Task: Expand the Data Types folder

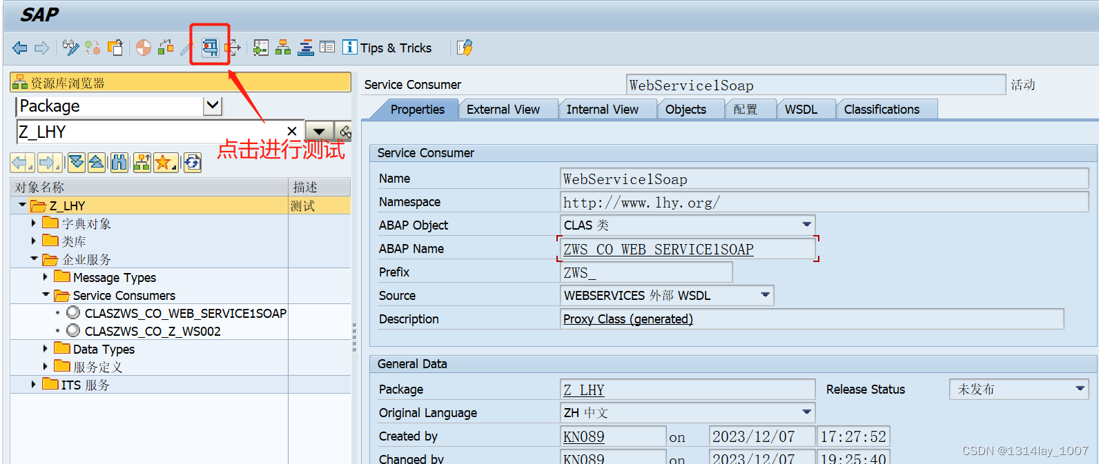Action: point(45,349)
